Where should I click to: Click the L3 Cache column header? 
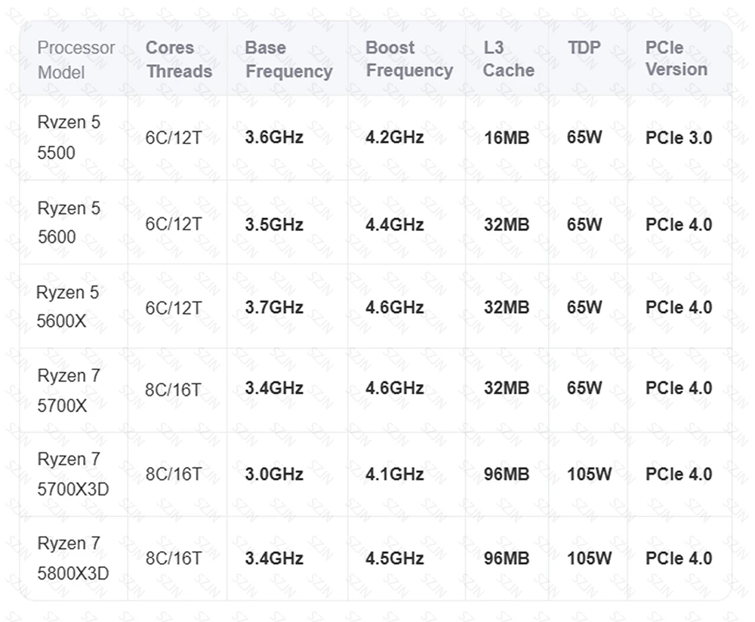pyautogui.click(x=508, y=60)
